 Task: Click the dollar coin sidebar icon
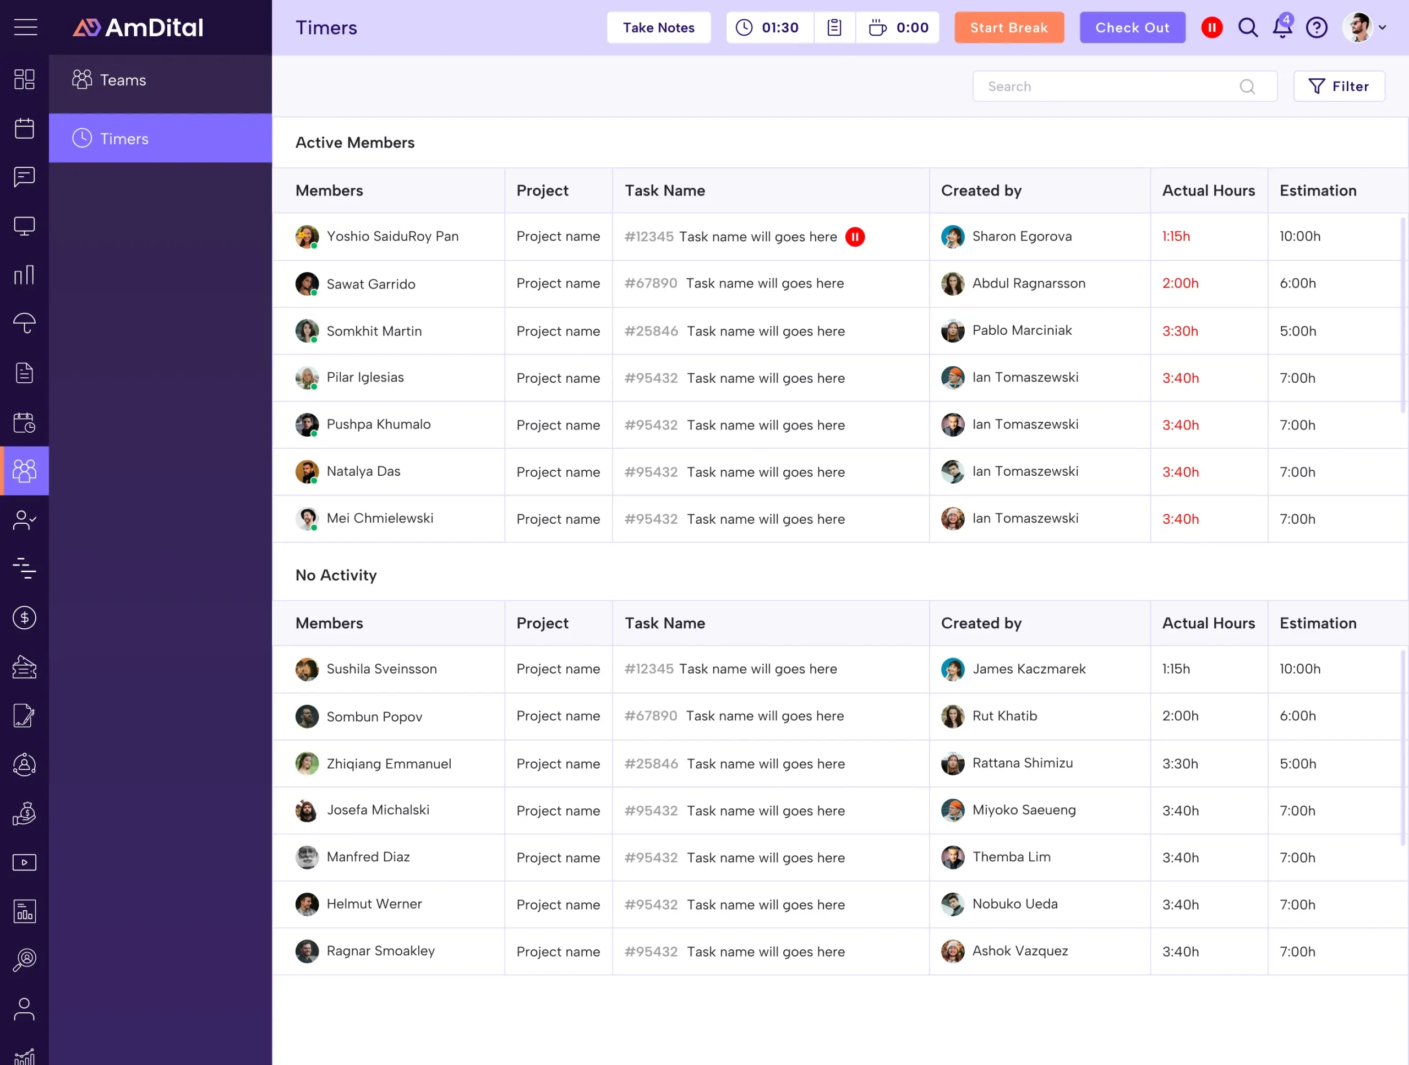[x=24, y=618]
